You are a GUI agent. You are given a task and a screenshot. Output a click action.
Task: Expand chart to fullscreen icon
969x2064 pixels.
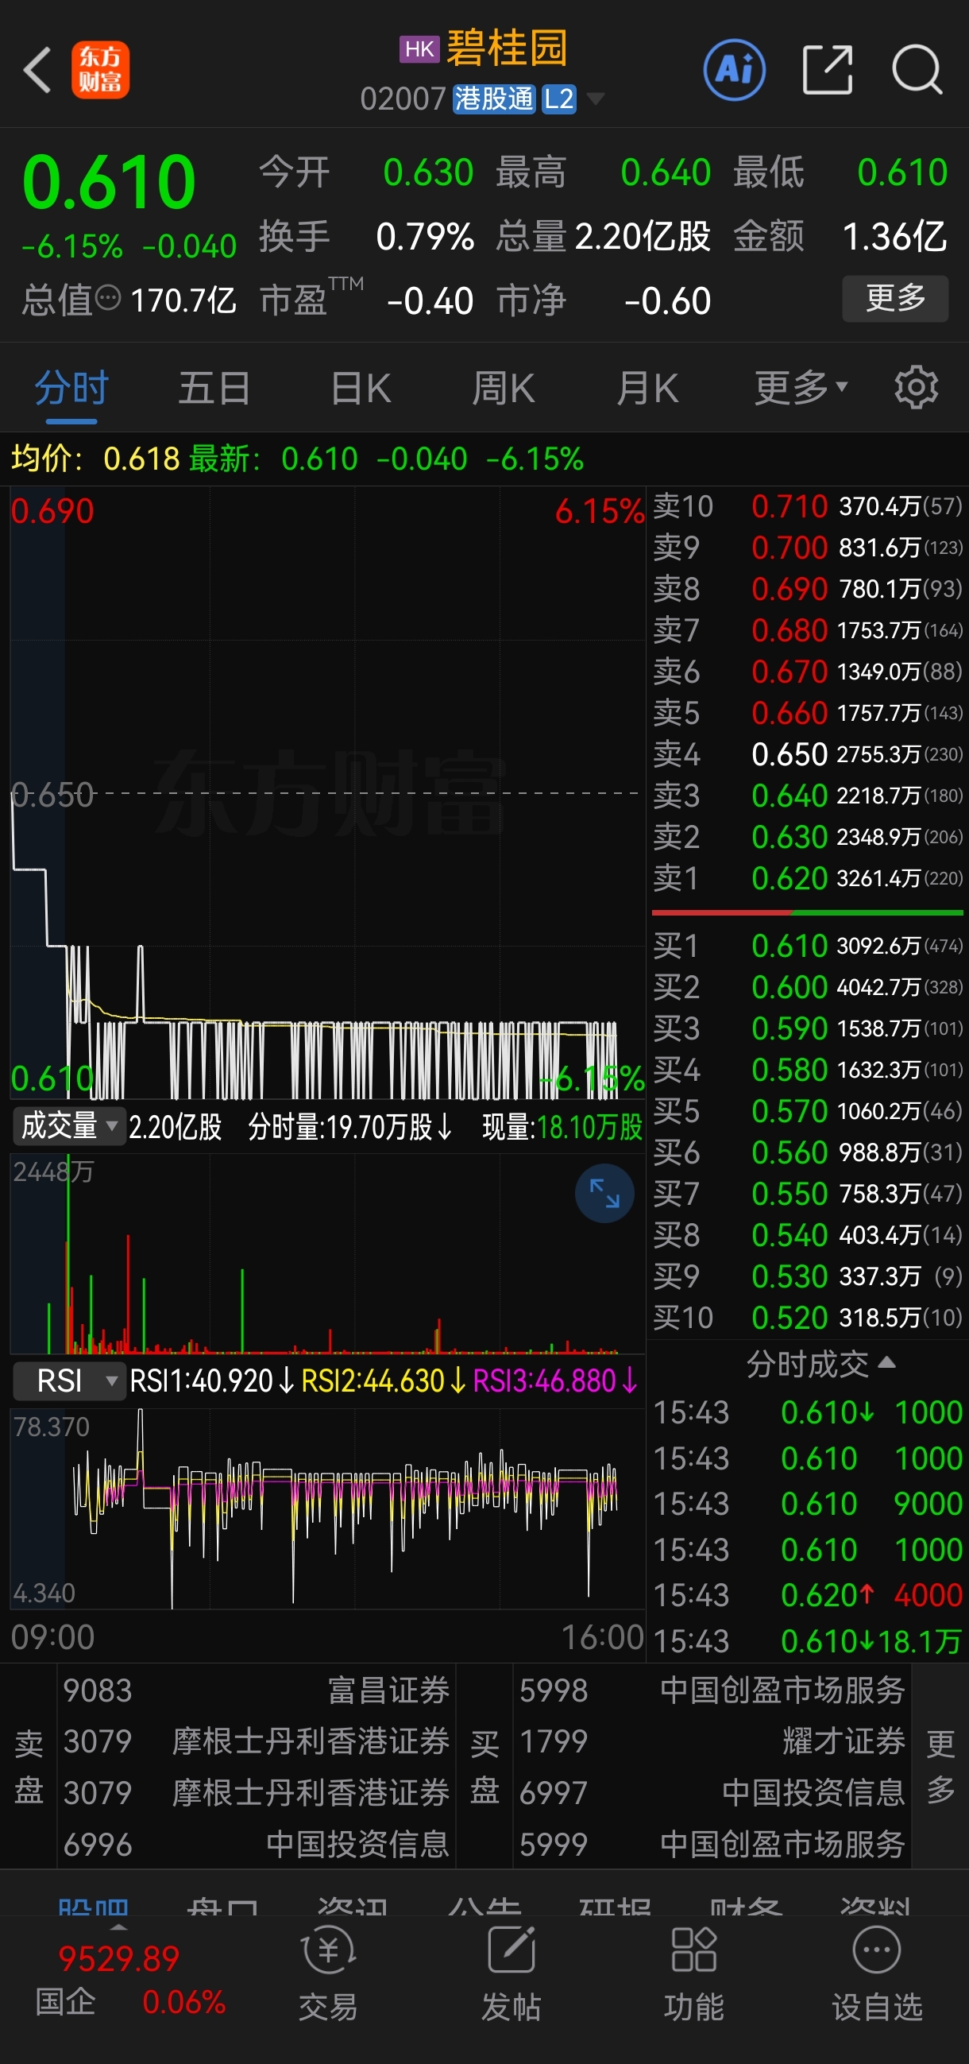(x=604, y=1193)
